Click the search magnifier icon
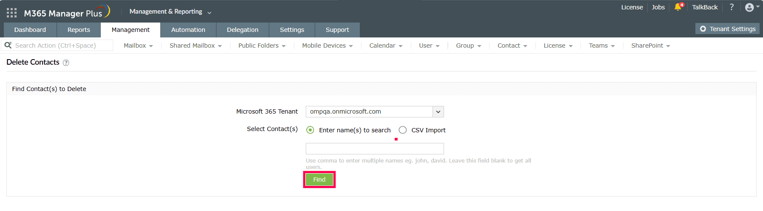Screen dimensions: 763x211 click(x=8, y=45)
